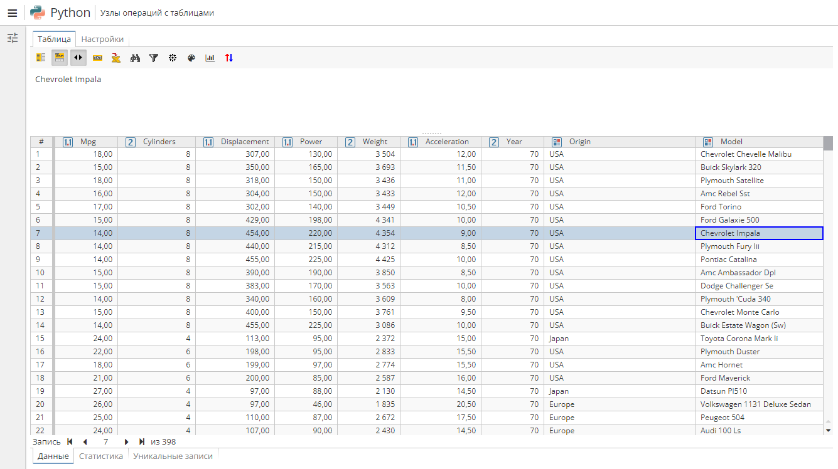Viewport: 838px width, 469px height.
Task: Select the Chevrolet Impala highlighted cell
Action: (x=759, y=233)
